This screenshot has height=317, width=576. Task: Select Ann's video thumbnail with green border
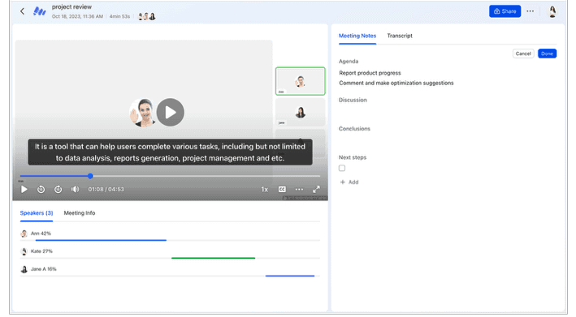[x=300, y=81]
